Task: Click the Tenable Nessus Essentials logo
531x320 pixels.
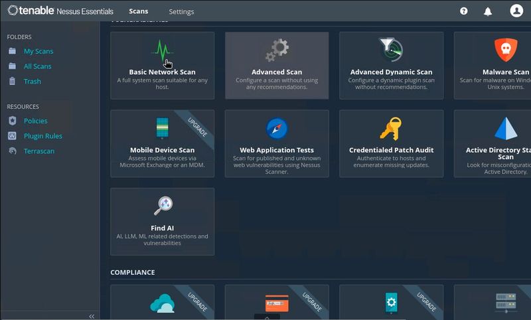Action: [x=60, y=11]
